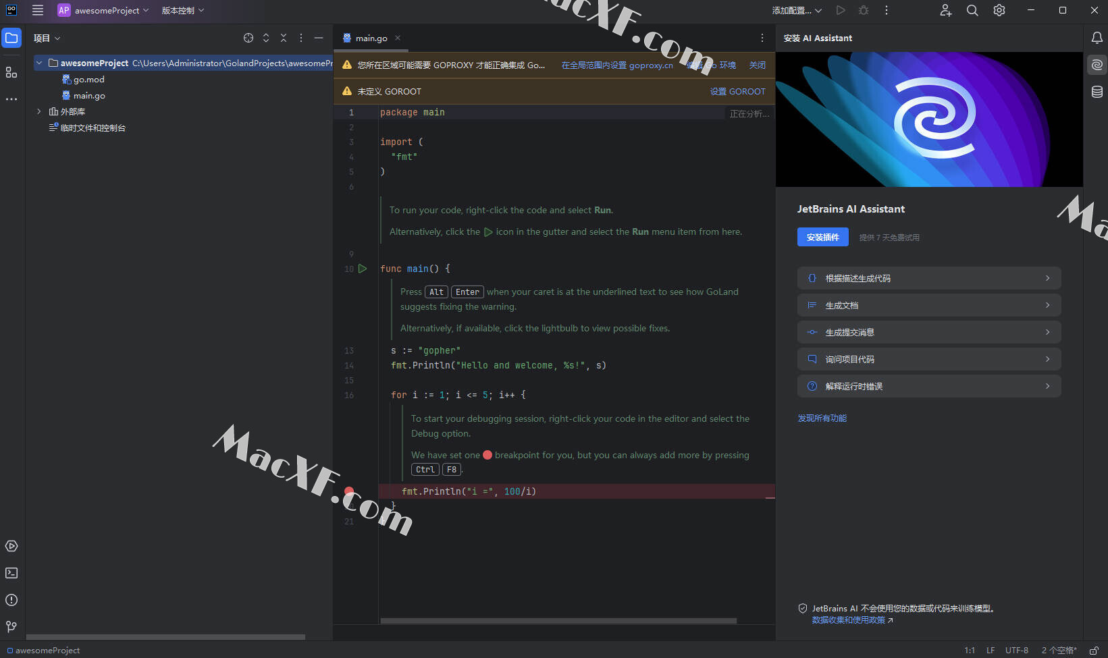
Task: Click LF line separator in status bar
Action: tap(991, 651)
